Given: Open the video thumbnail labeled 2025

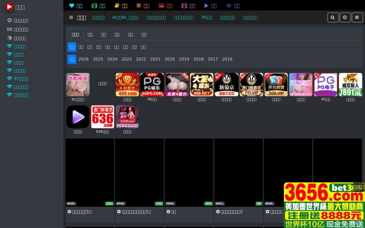Looking at the screenshot, I should point(288,172).
